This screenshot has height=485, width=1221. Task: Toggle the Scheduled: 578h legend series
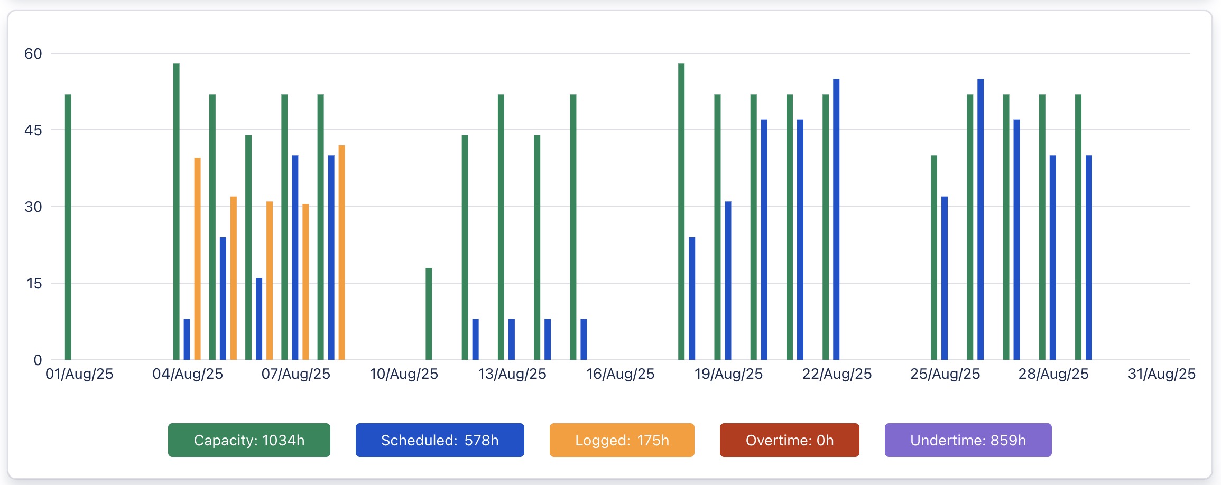439,440
